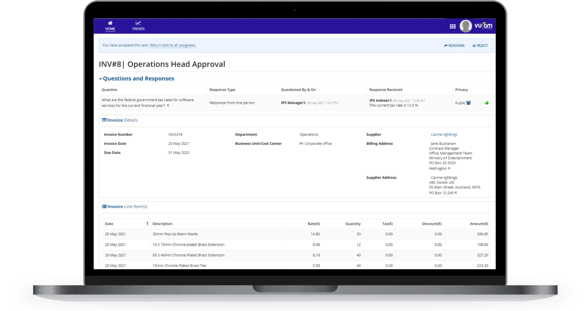This screenshot has height=311, width=587.
Task: Select the 15 X 75mm Chrome plated Brass Extension row
Action: coord(296,245)
